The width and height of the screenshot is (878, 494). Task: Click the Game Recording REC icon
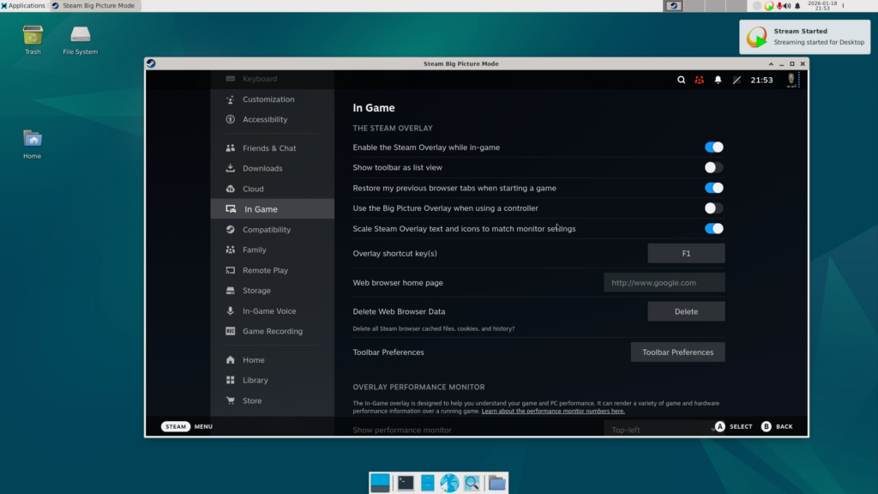click(230, 331)
